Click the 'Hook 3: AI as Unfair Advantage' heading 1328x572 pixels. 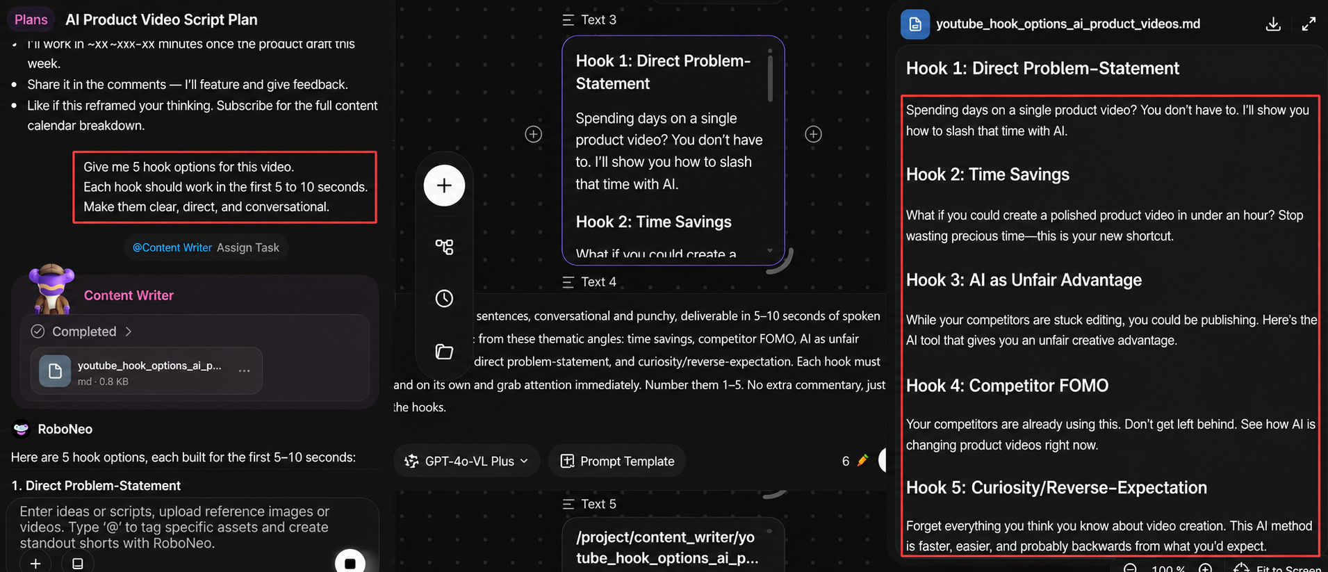click(x=1024, y=280)
